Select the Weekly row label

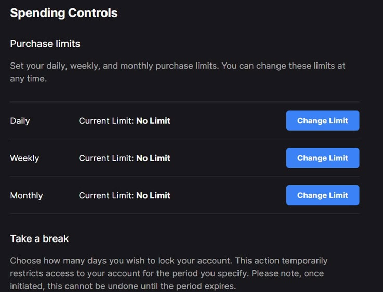[24, 158]
